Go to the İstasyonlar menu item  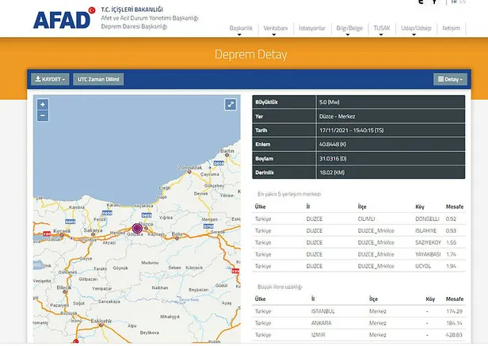point(311,28)
